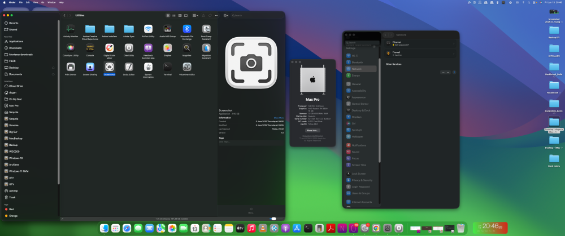Open the Terminal icon in Utilities
565x236 pixels.
tap(168, 66)
